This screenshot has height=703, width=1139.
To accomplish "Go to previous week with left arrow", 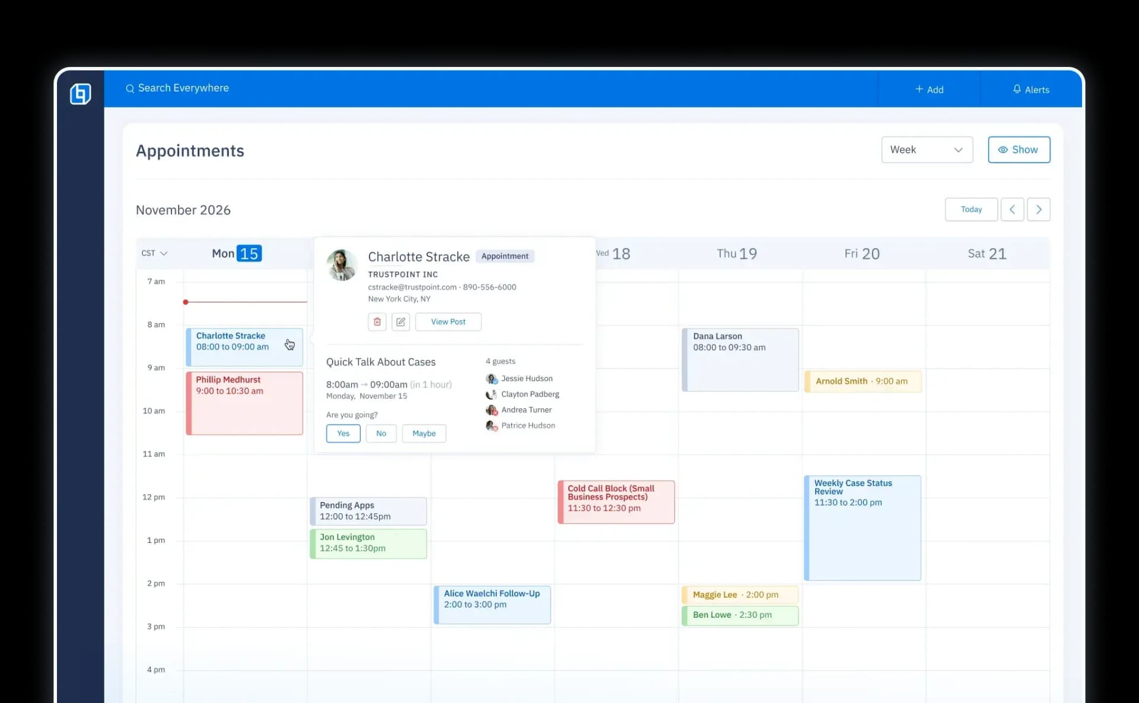I will (1012, 209).
